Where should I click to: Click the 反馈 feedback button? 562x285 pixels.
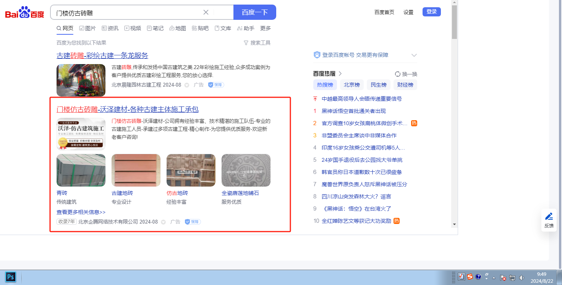pyautogui.click(x=549, y=221)
